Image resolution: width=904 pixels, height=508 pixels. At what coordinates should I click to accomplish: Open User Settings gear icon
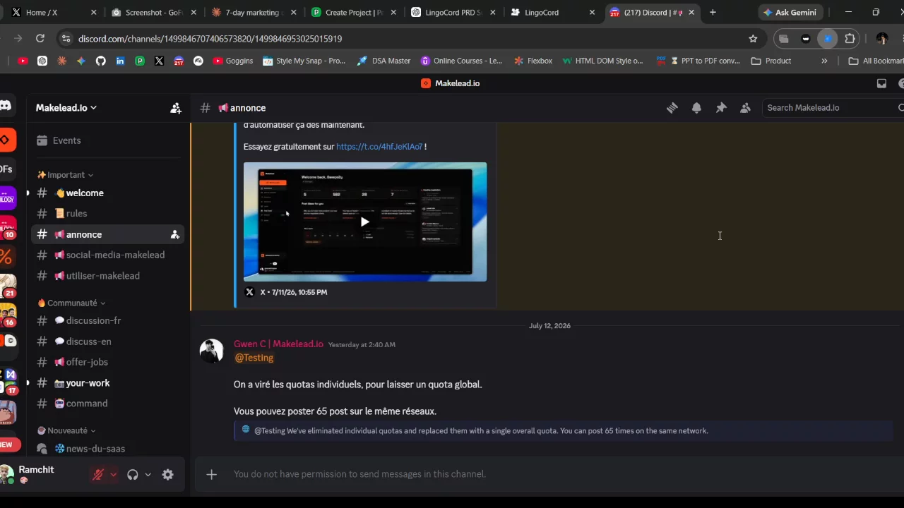pos(168,475)
